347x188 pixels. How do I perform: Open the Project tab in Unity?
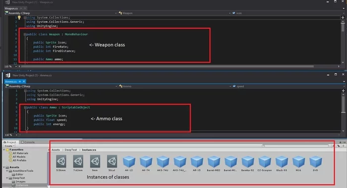(x=10, y=142)
